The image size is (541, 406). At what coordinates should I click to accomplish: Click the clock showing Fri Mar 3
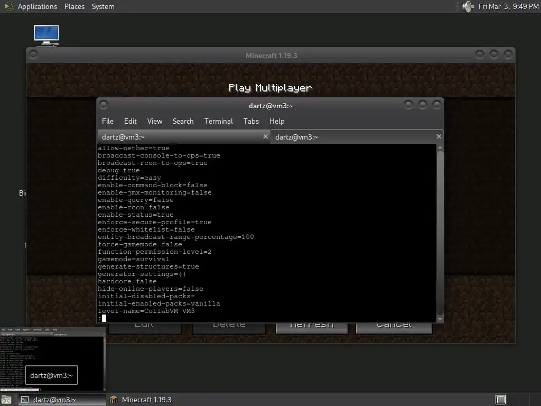[x=508, y=6]
